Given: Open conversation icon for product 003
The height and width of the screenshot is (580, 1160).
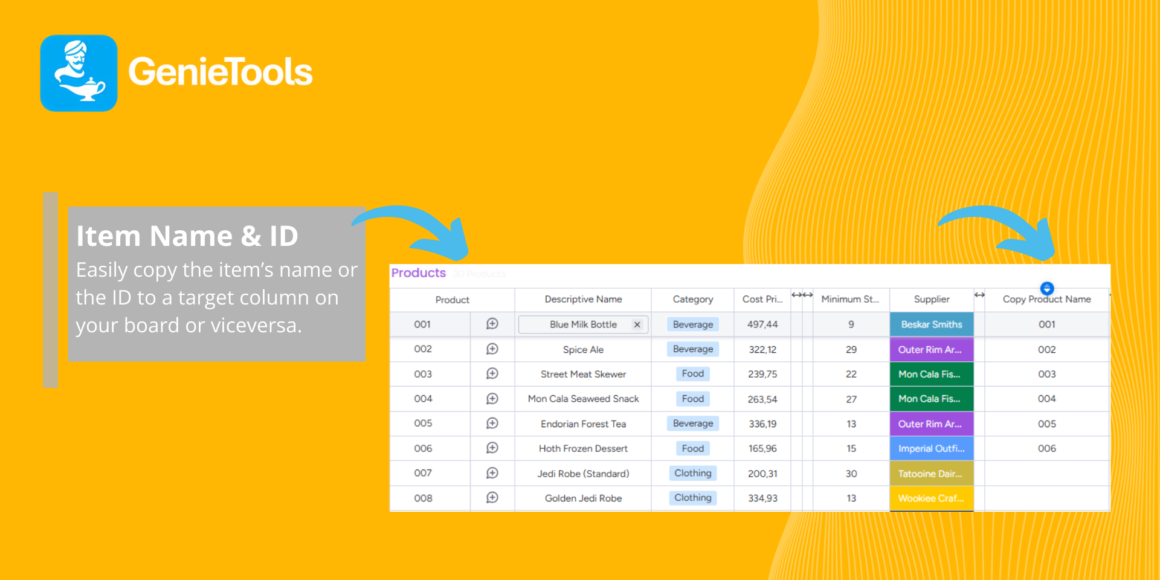Looking at the screenshot, I should (492, 373).
